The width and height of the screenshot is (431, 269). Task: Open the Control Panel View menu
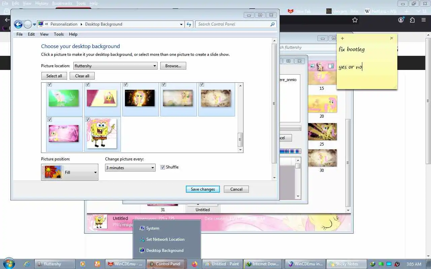click(x=44, y=34)
